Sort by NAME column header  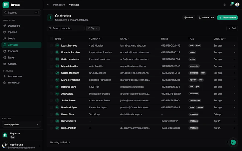coord(59,39)
